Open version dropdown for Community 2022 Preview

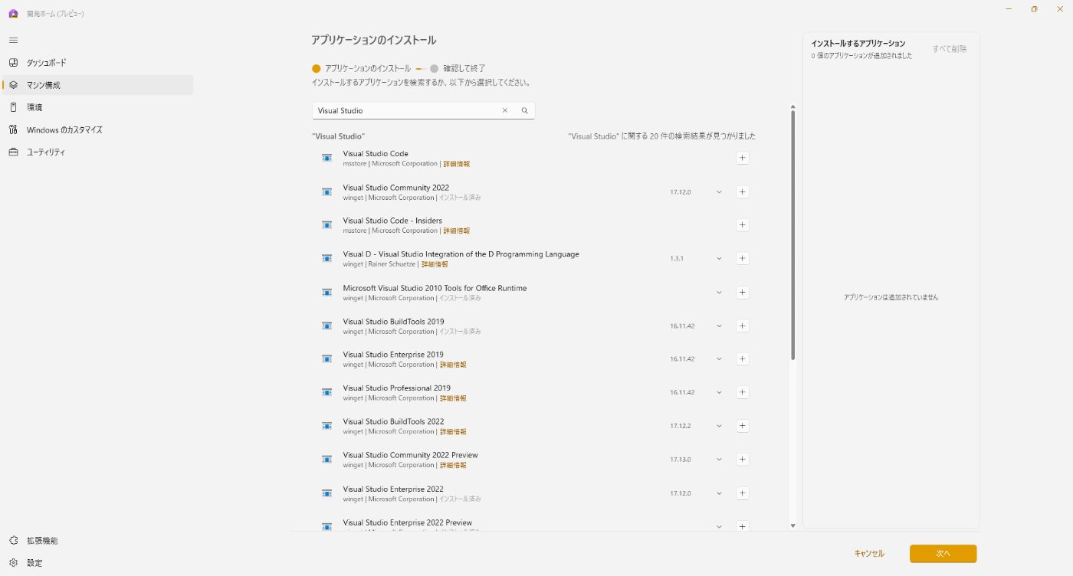click(x=719, y=460)
